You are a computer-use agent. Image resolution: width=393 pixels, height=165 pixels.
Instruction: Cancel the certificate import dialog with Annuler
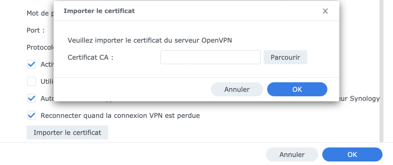[x=237, y=90]
